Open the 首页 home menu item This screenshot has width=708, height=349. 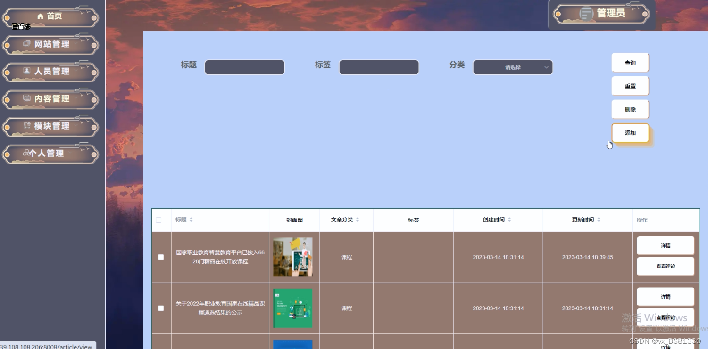50,17
